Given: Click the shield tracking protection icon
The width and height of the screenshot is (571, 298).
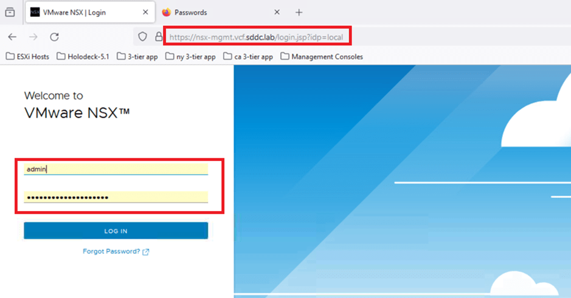Looking at the screenshot, I should click(143, 37).
